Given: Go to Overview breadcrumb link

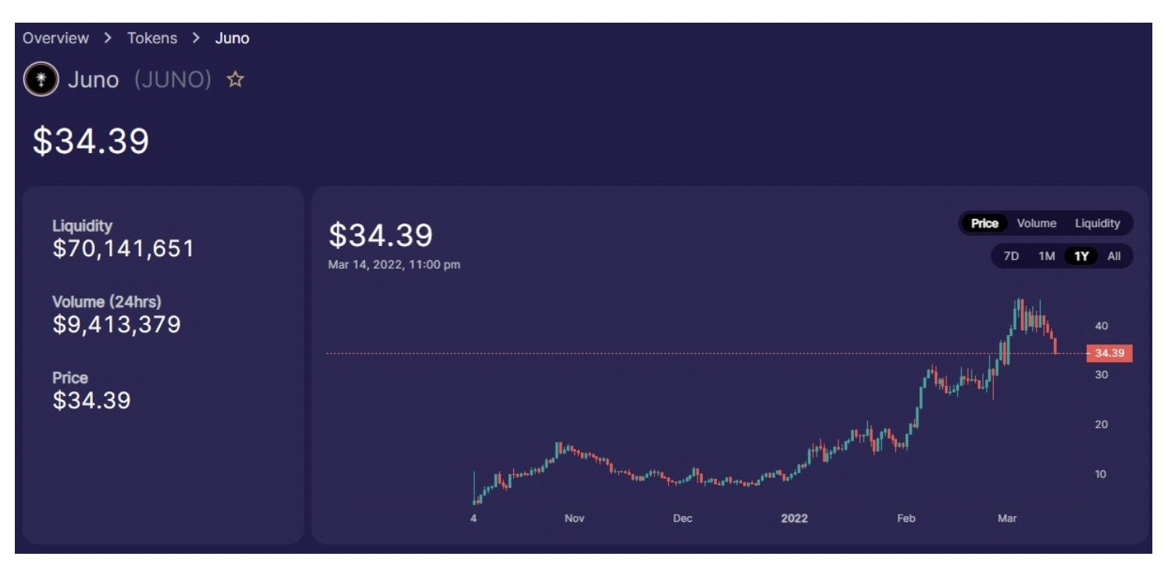Looking at the screenshot, I should [x=55, y=37].
